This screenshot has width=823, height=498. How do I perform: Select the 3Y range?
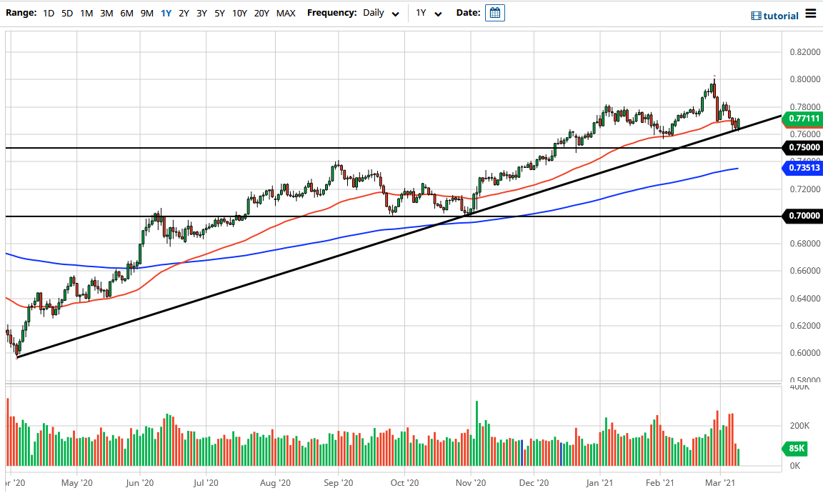(x=201, y=13)
